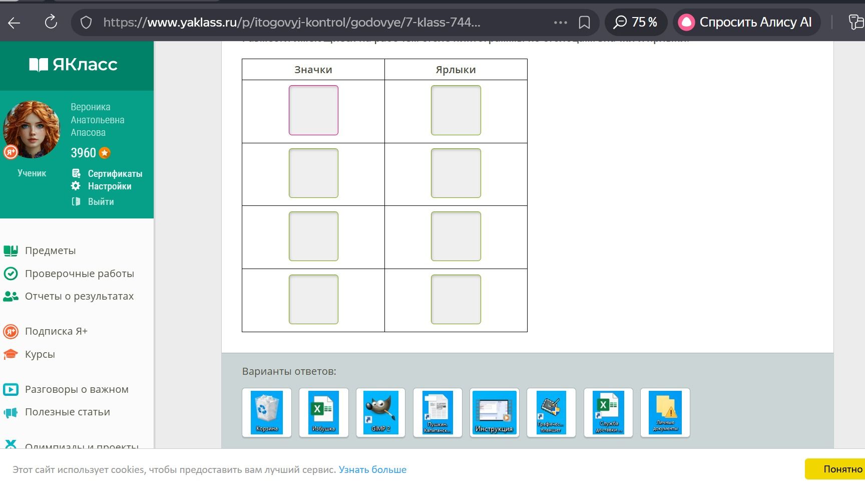This screenshot has height=487, width=865.
Task: Pick the Избушка Excel file answer icon
Action: (x=323, y=412)
